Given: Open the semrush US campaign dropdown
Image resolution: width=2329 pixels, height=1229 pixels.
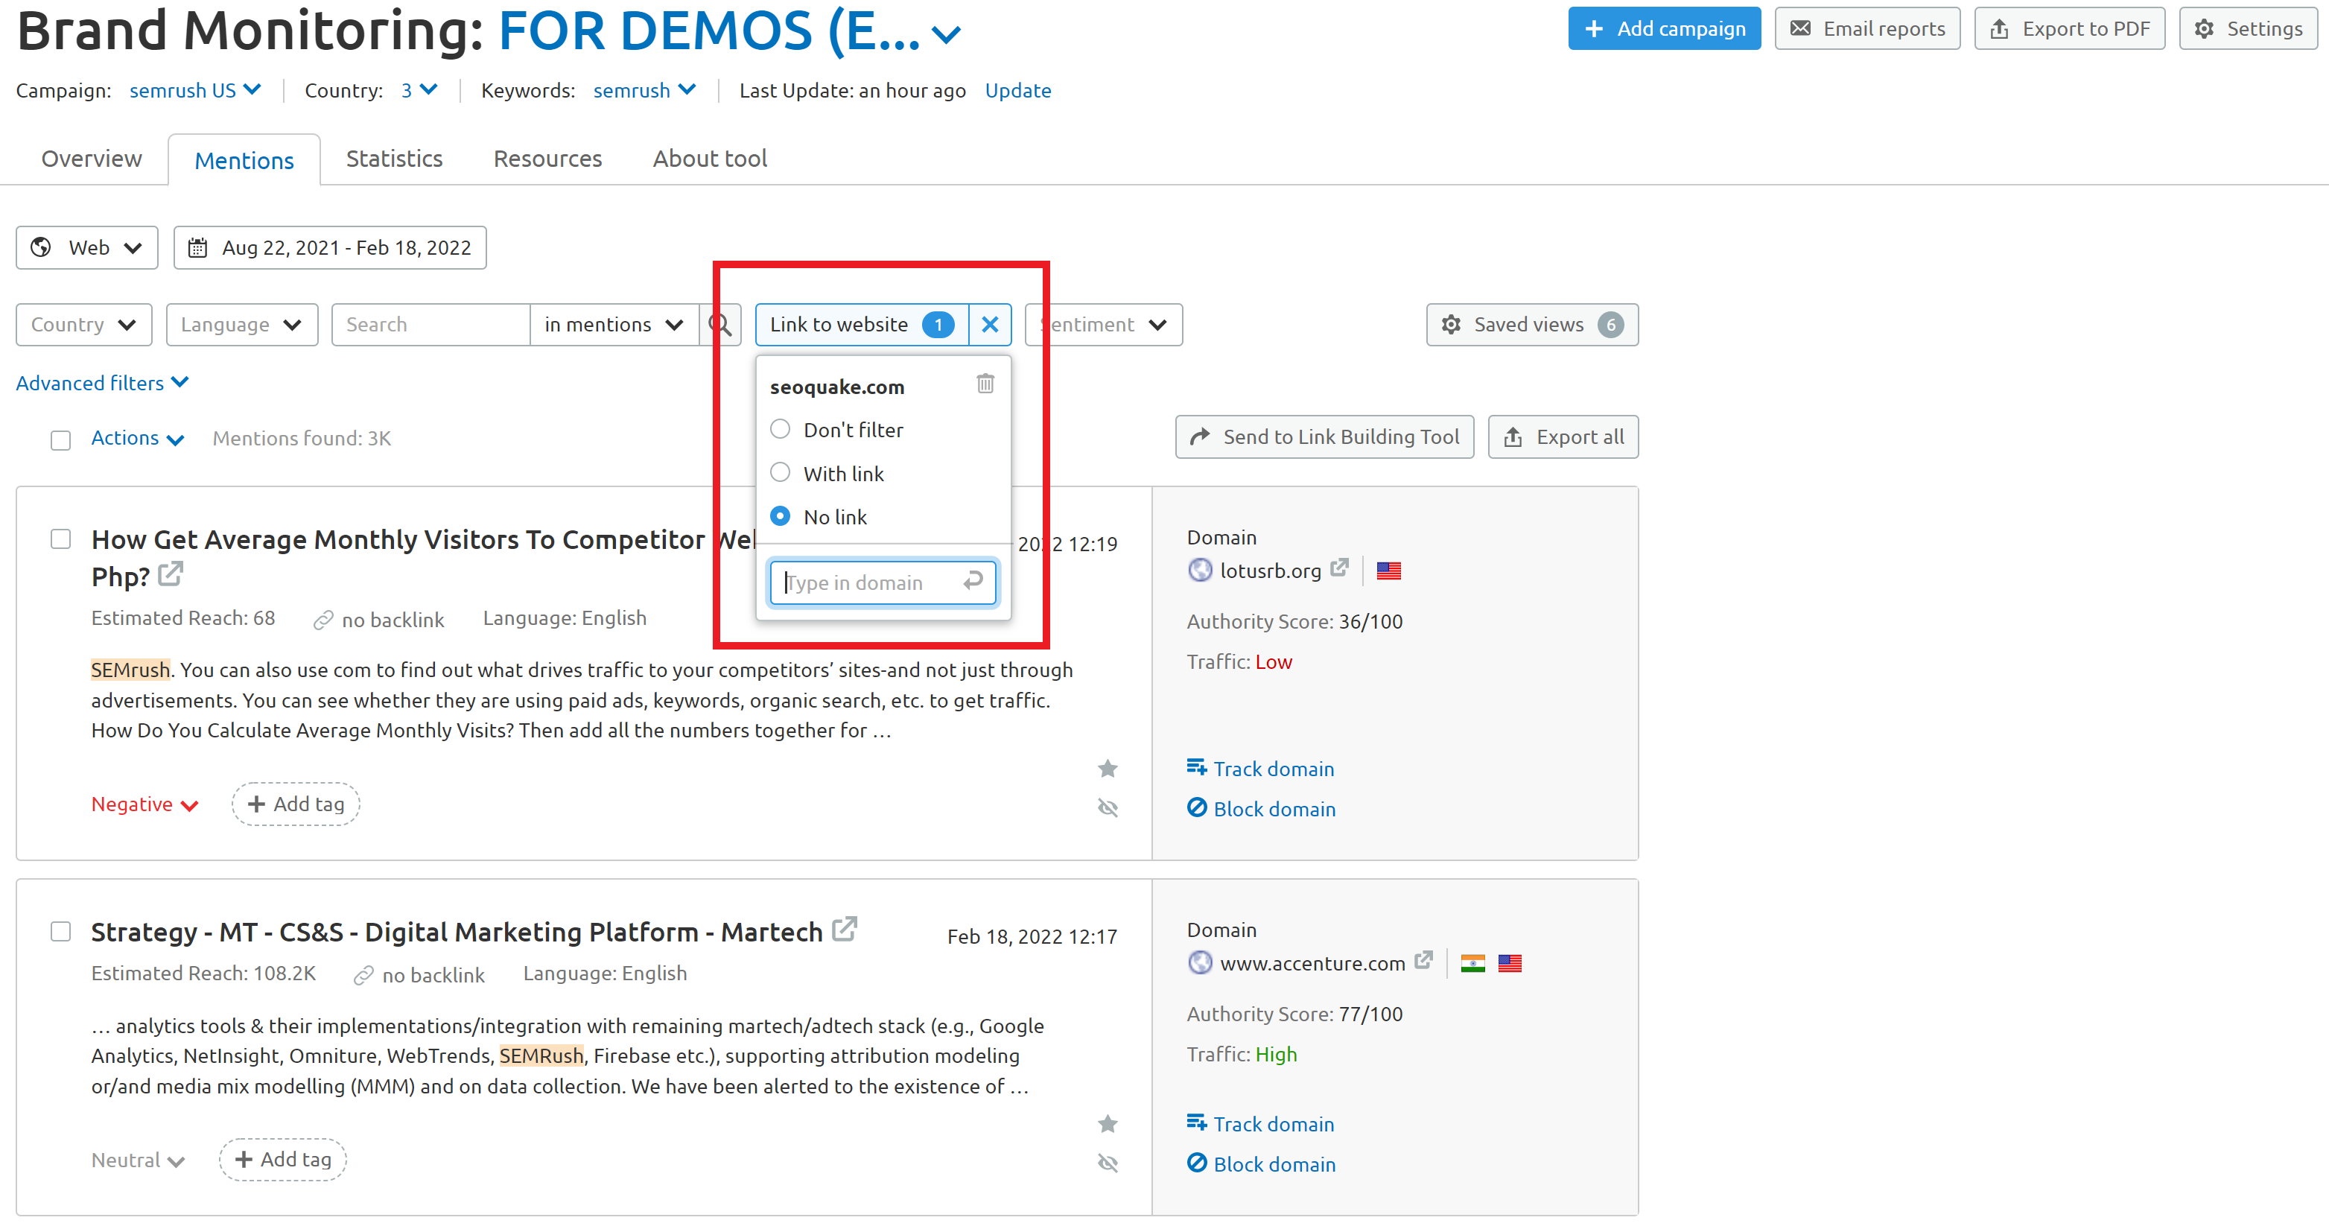Looking at the screenshot, I should point(194,90).
